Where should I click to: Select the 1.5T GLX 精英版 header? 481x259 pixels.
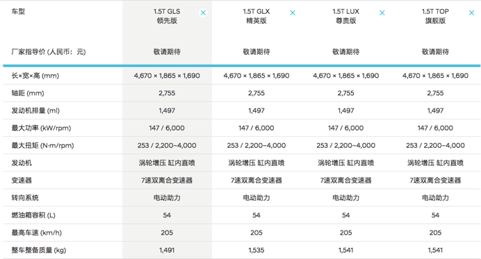(256, 16)
